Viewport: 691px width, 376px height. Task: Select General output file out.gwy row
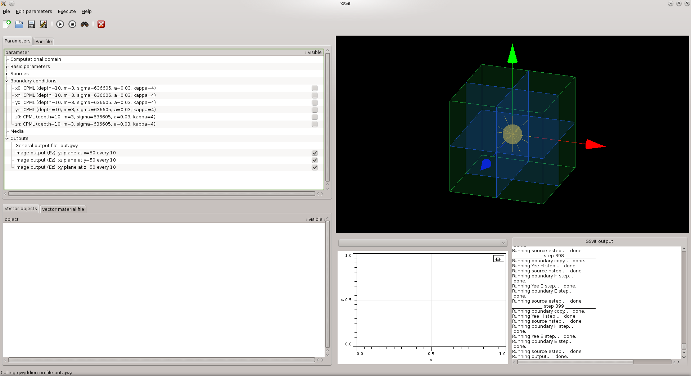[x=47, y=146]
